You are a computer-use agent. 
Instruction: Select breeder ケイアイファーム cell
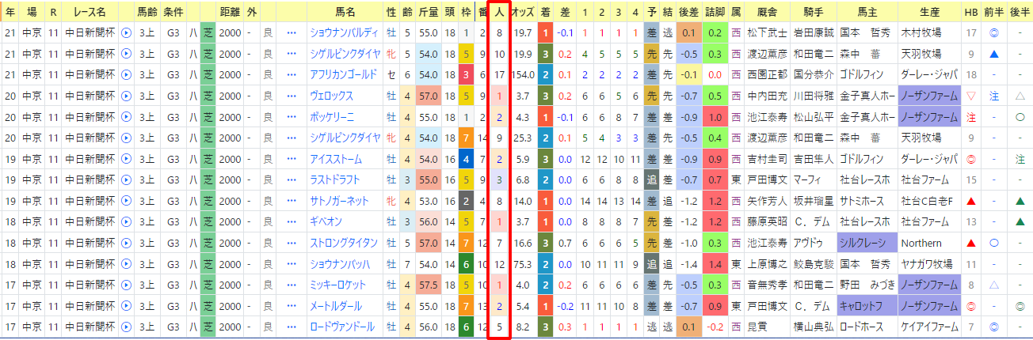(930, 327)
